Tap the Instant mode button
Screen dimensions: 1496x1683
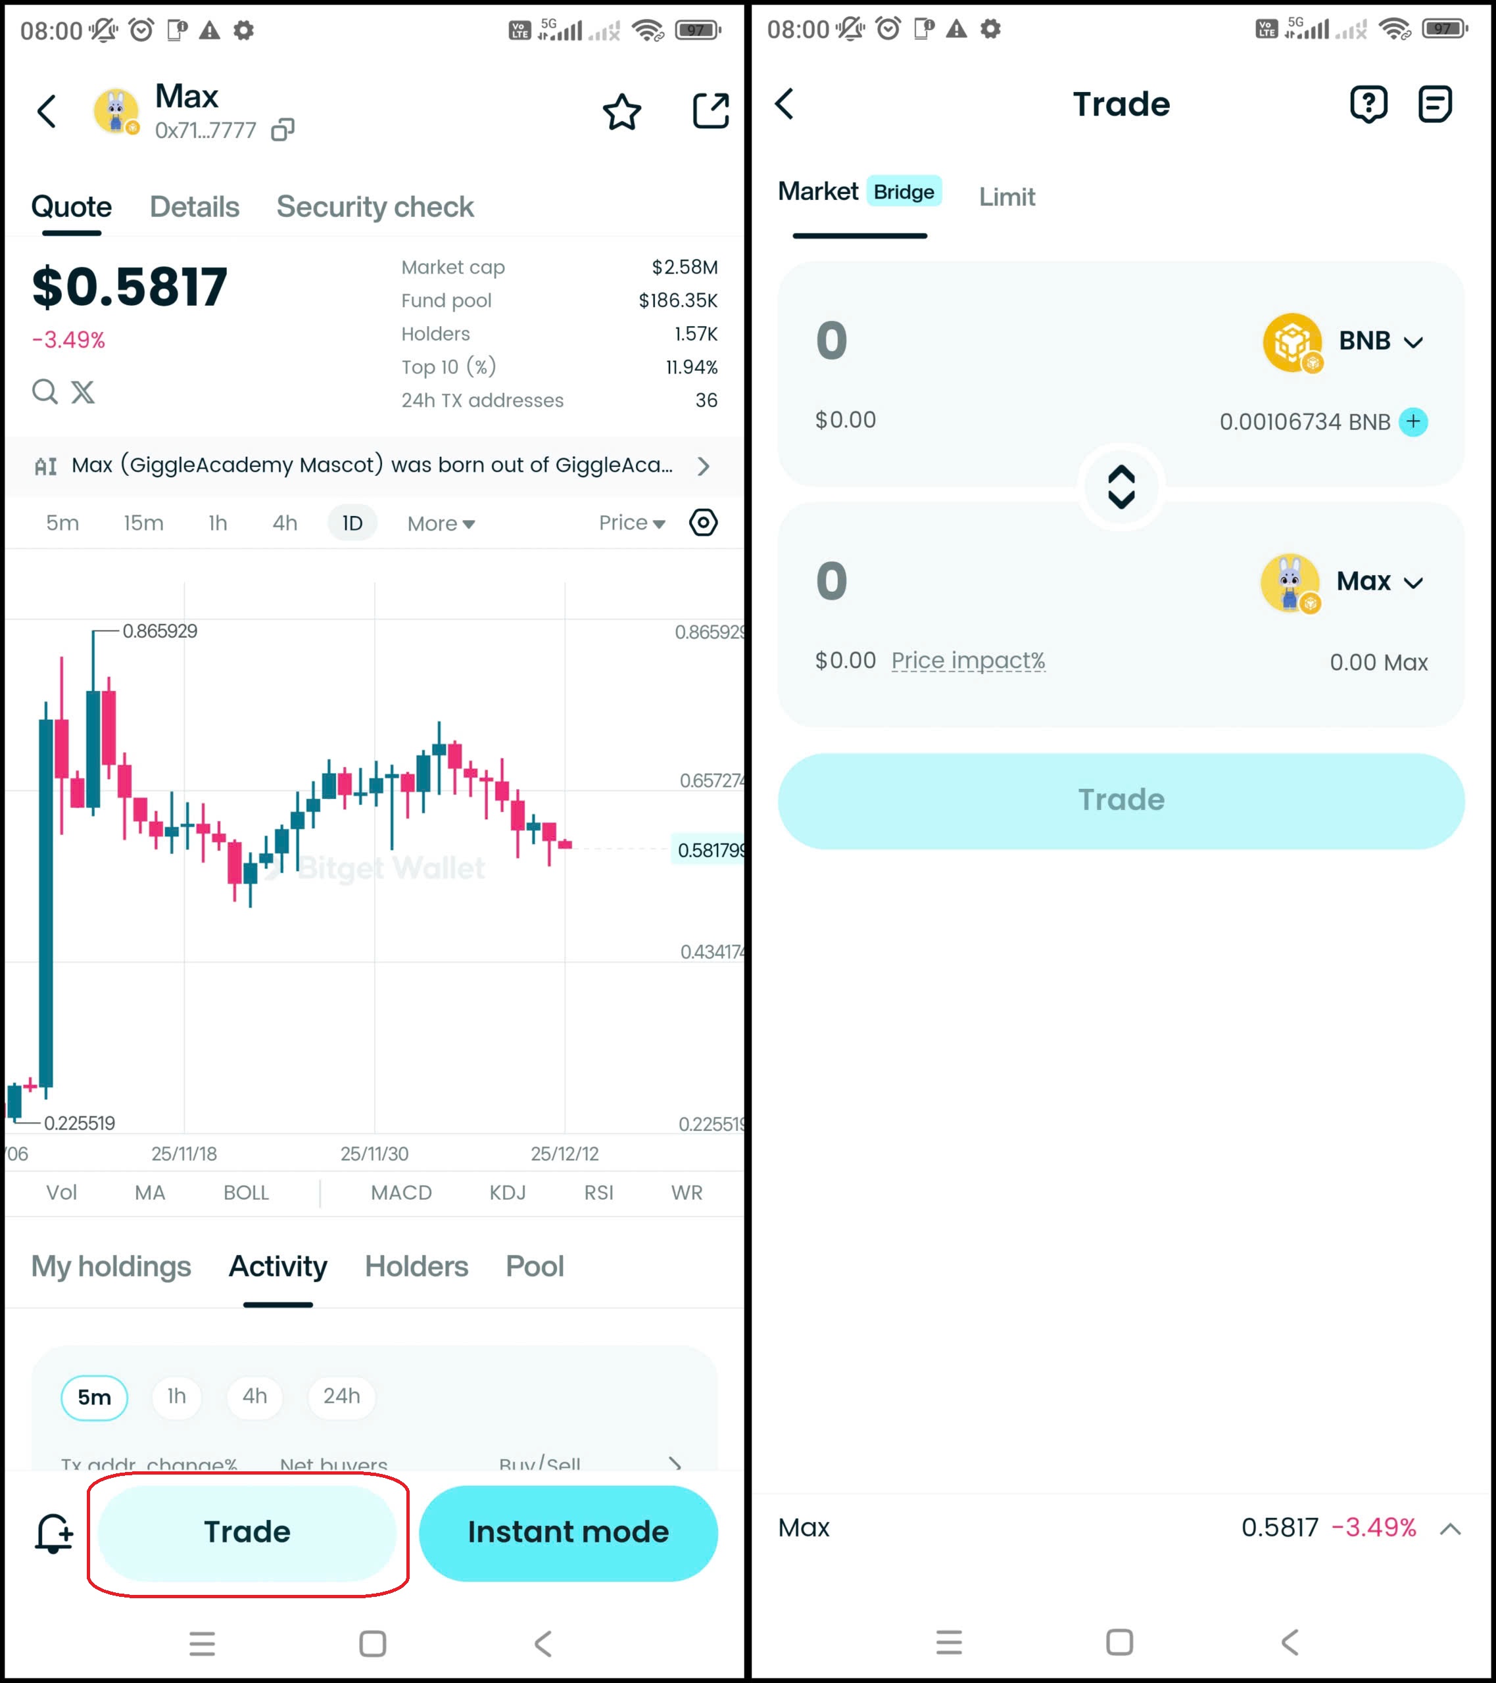567,1532
